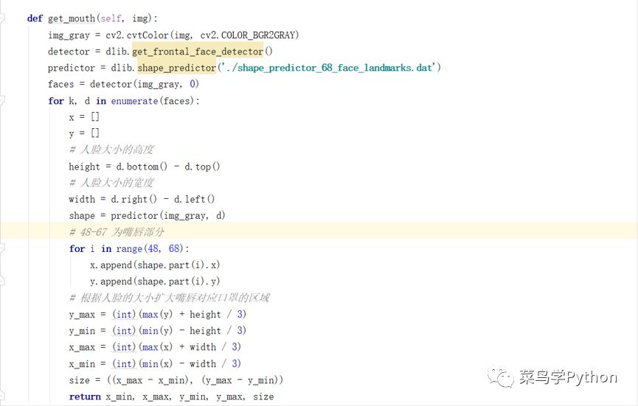Click comment 人脸大小的高度
This screenshot has width=638, height=406.
[111, 150]
